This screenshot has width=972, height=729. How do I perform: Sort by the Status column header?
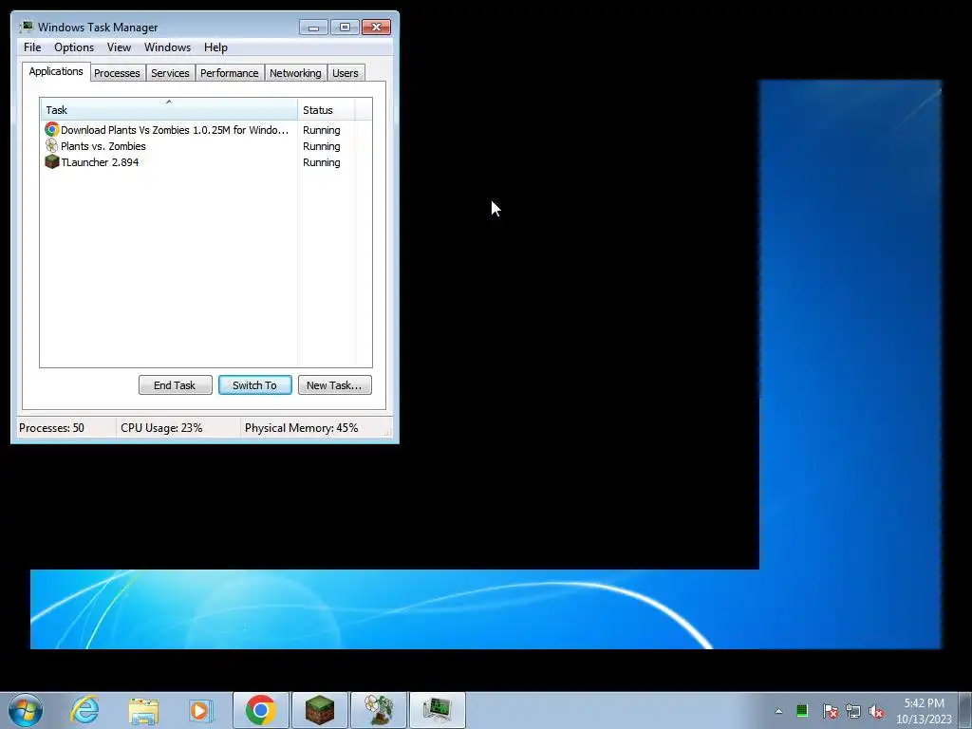pyautogui.click(x=327, y=110)
